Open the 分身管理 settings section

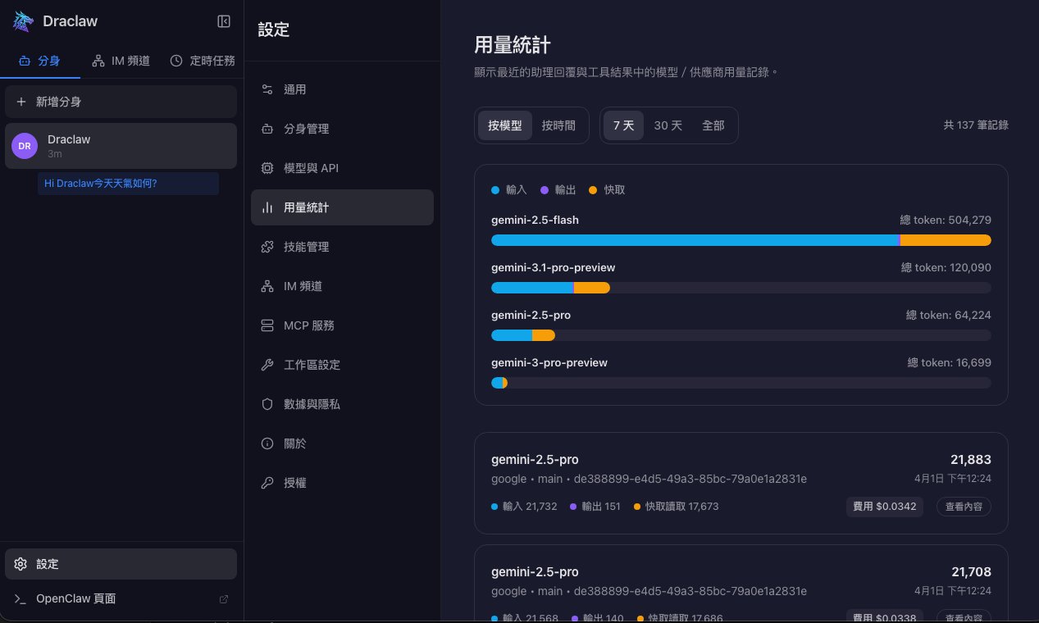pyautogui.click(x=311, y=129)
